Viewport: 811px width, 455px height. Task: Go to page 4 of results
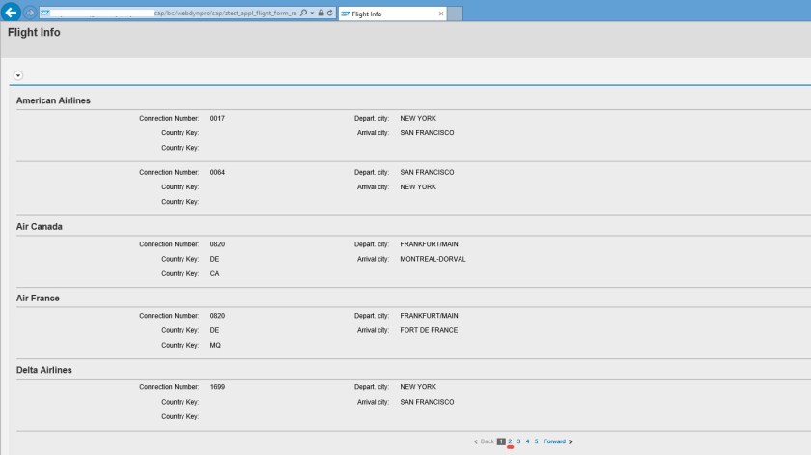click(527, 441)
